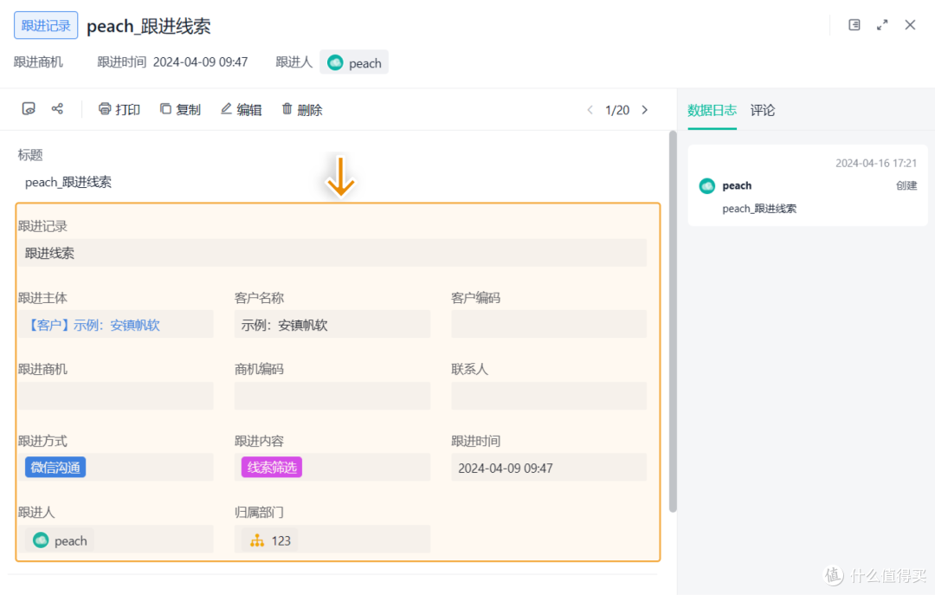Click the 线索筛选 tag
This screenshot has height=595, width=935.
[x=272, y=468]
